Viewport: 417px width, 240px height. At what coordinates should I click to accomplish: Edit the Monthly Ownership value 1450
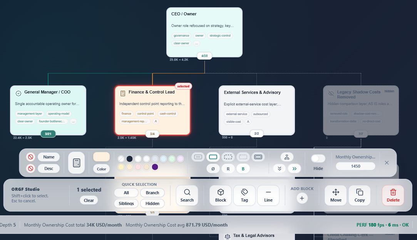pos(355,166)
